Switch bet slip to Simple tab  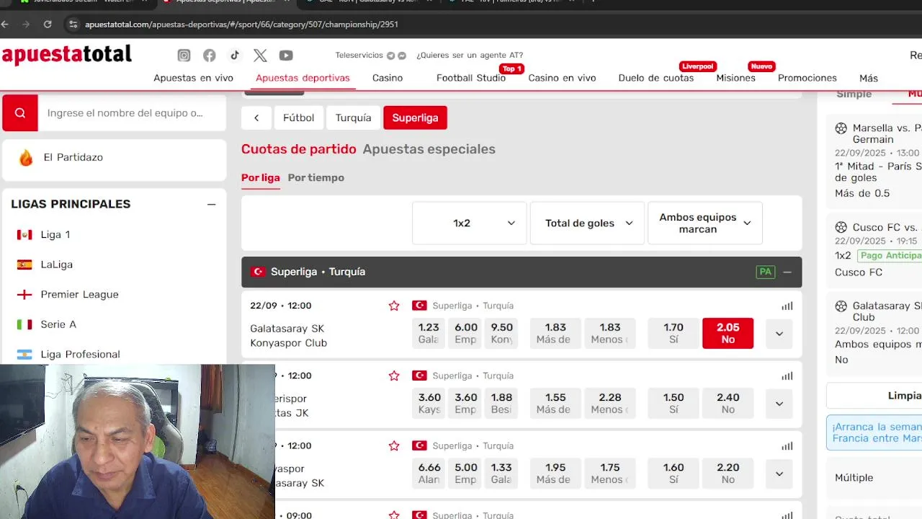[854, 94]
